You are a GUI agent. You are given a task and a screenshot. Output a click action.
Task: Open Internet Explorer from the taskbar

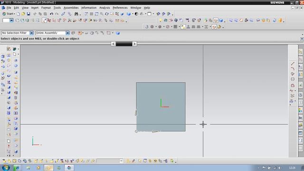(x=17, y=168)
